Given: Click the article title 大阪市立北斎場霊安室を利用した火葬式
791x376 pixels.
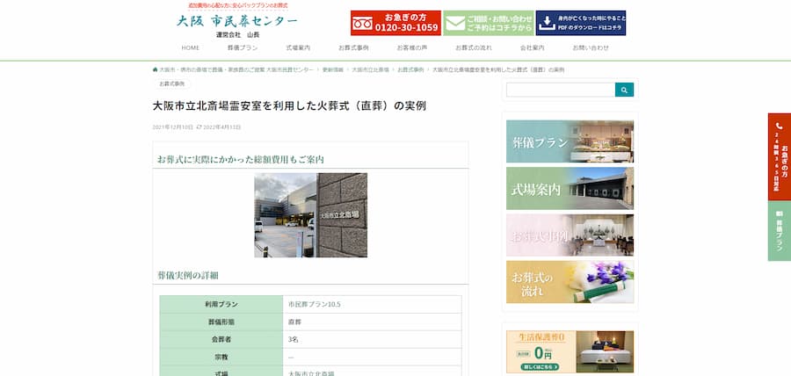Looking at the screenshot, I should tap(289, 106).
